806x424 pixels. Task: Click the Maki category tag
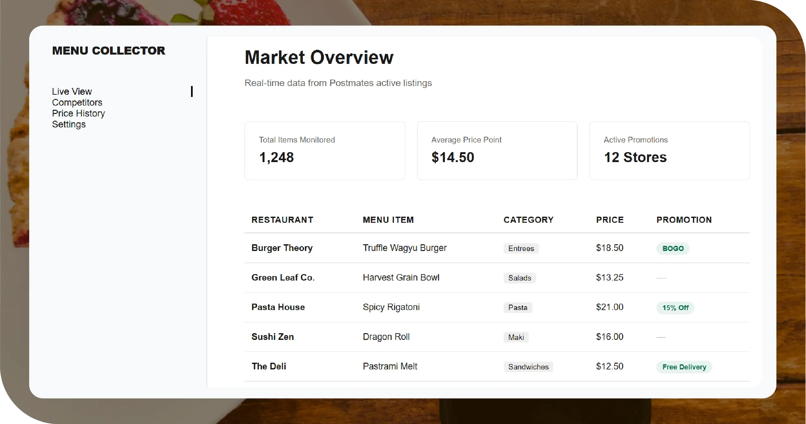tap(516, 337)
